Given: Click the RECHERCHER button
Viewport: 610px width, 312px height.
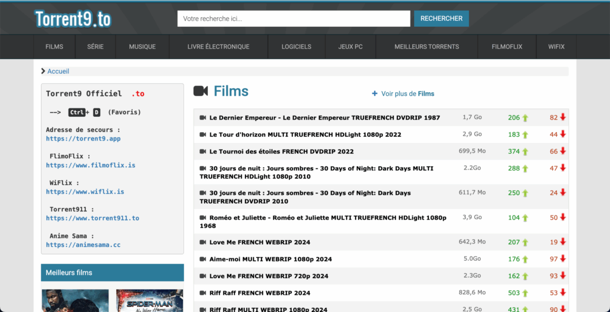Looking at the screenshot, I should [441, 18].
